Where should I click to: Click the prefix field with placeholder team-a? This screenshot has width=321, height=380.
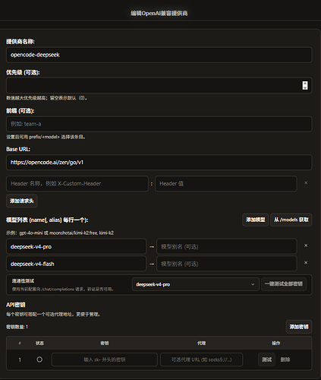(x=159, y=124)
